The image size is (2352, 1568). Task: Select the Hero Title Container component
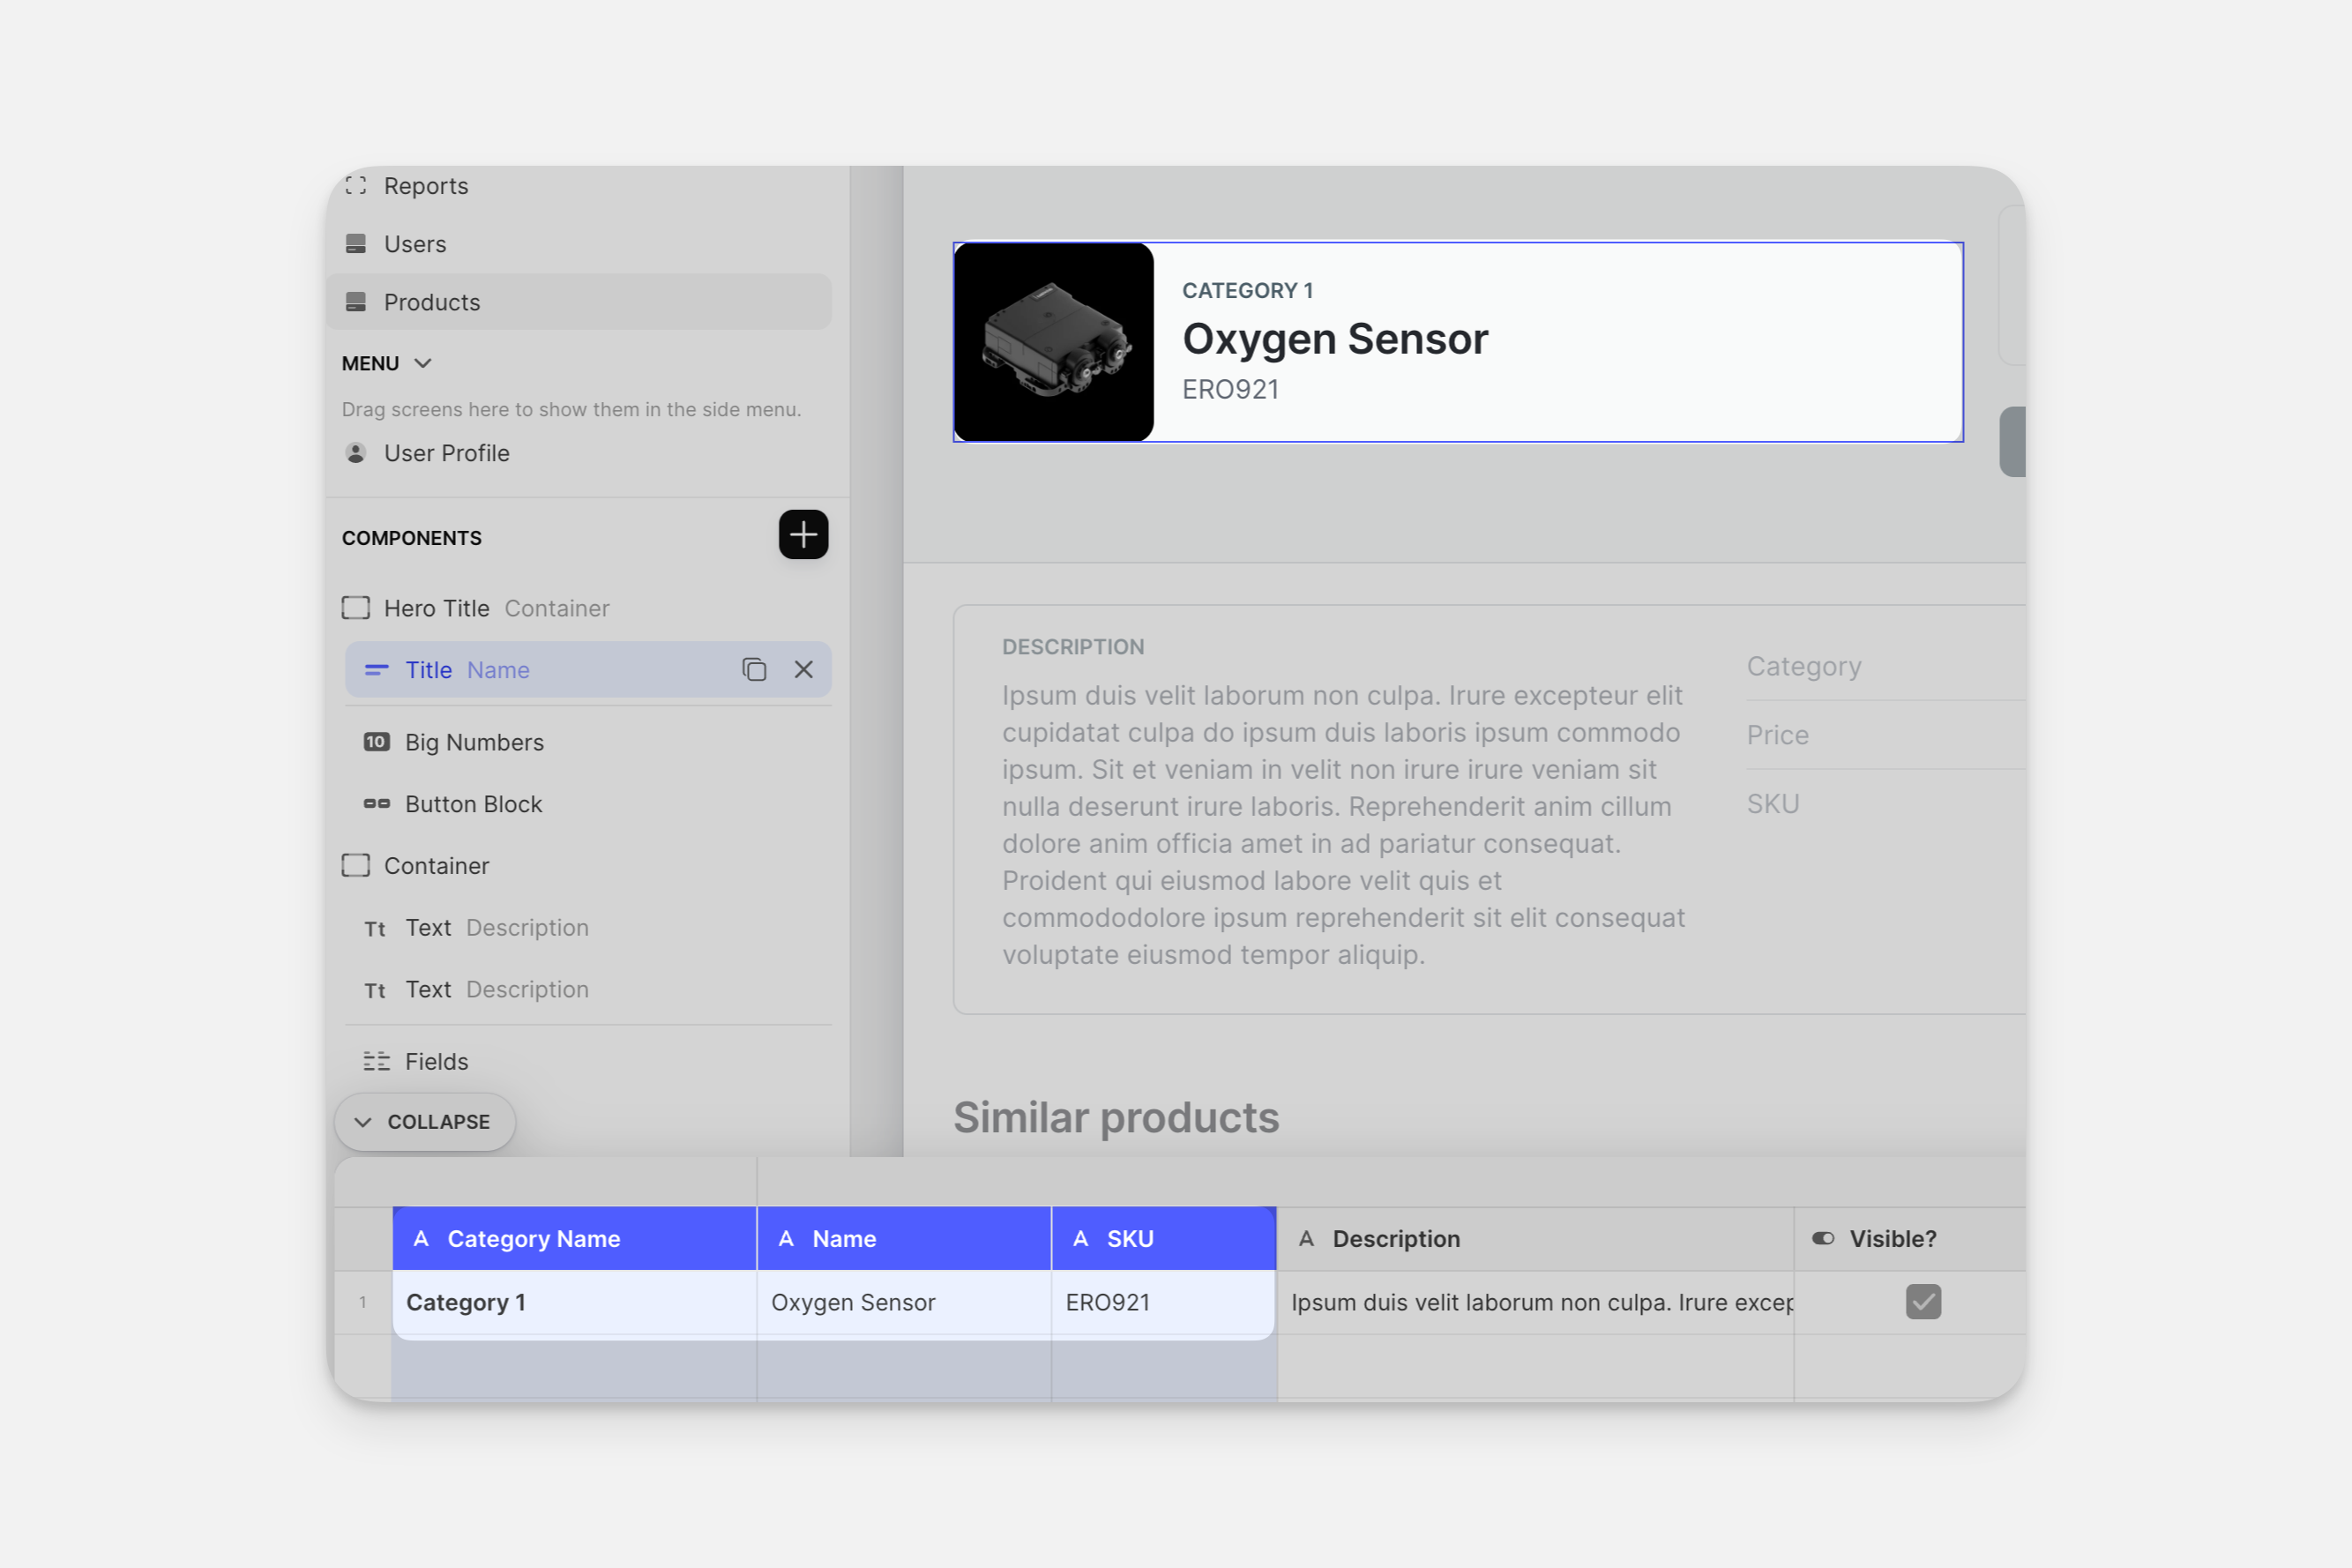click(587, 608)
